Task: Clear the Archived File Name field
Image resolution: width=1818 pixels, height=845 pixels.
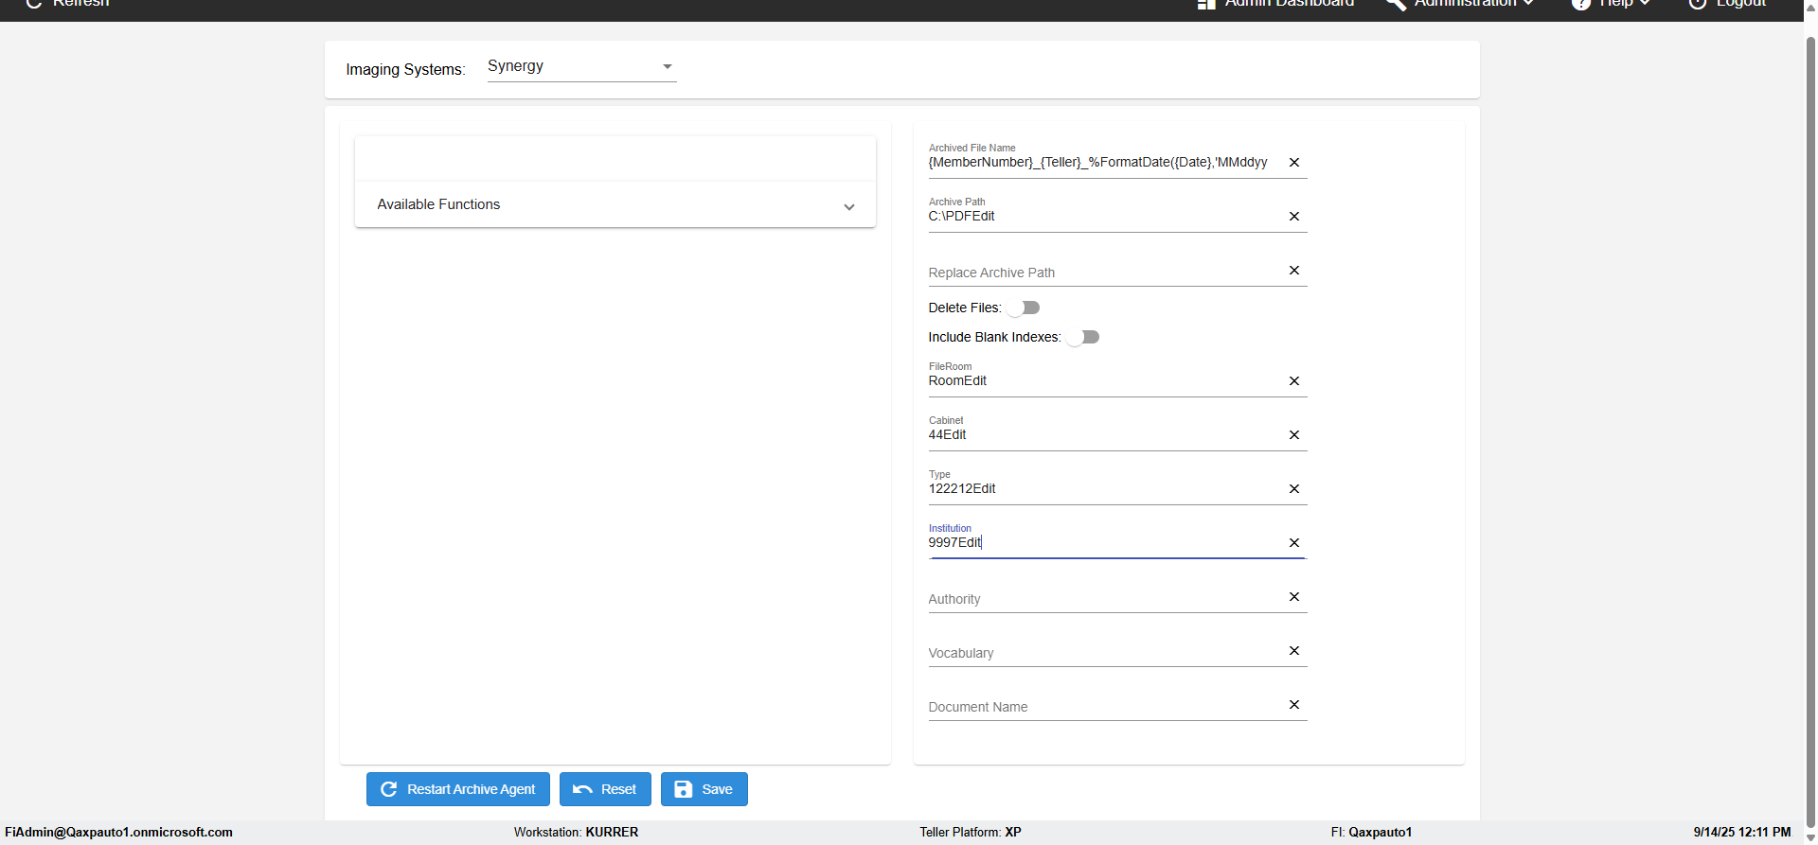Action: tap(1293, 163)
